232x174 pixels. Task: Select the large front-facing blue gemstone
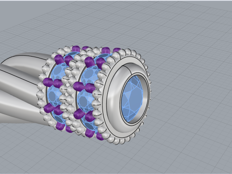click(x=132, y=99)
